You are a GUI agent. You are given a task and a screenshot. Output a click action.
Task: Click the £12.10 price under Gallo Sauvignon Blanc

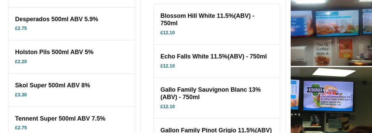(x=168, y=107)
